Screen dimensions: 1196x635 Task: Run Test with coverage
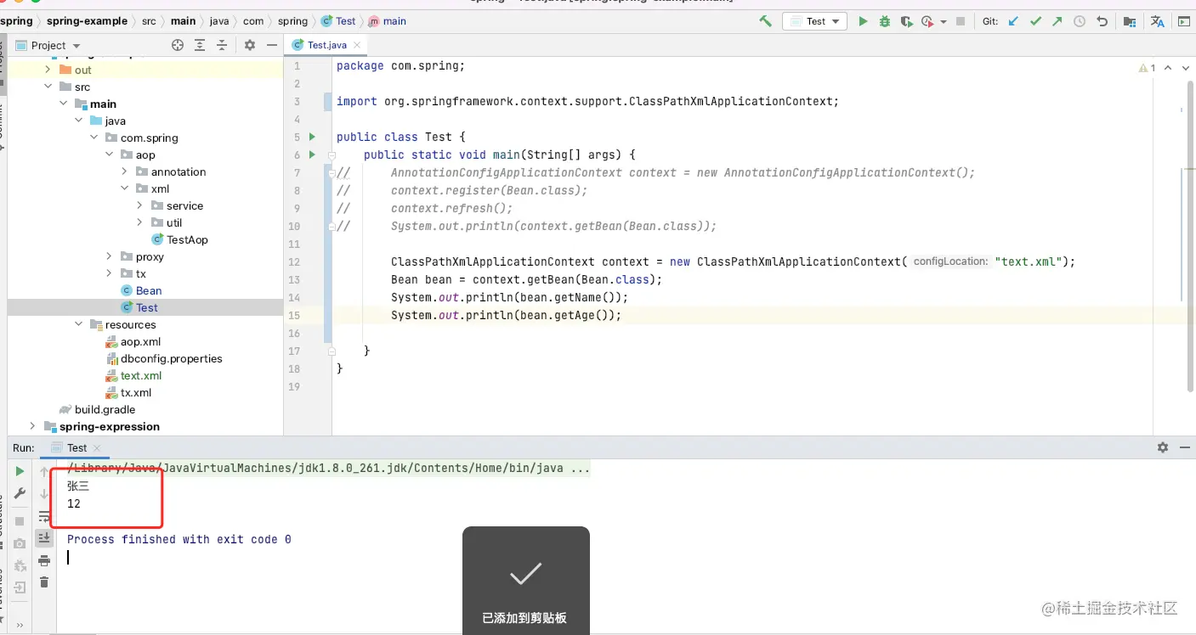point(906,21)
